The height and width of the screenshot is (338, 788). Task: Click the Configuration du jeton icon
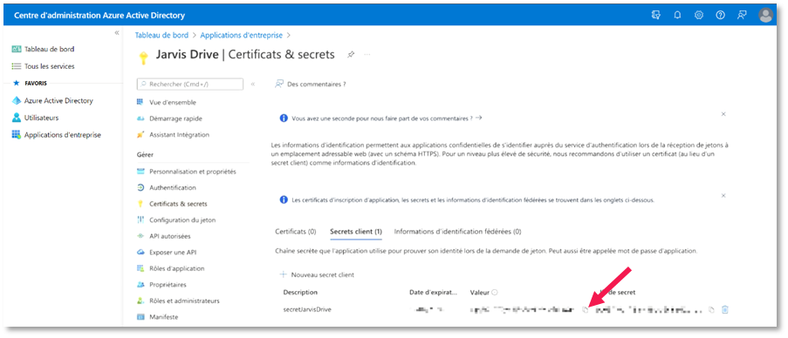(140, 220)
